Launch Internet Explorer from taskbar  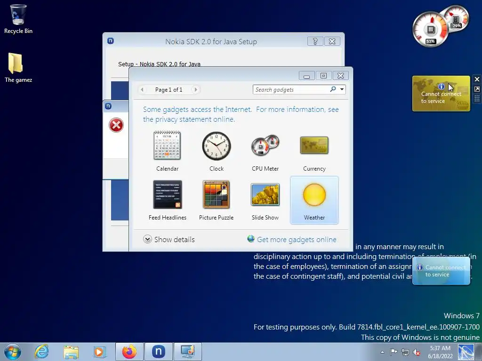coord(41,352)
